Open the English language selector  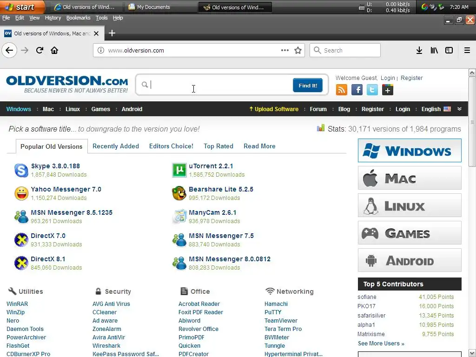[436, 109]
